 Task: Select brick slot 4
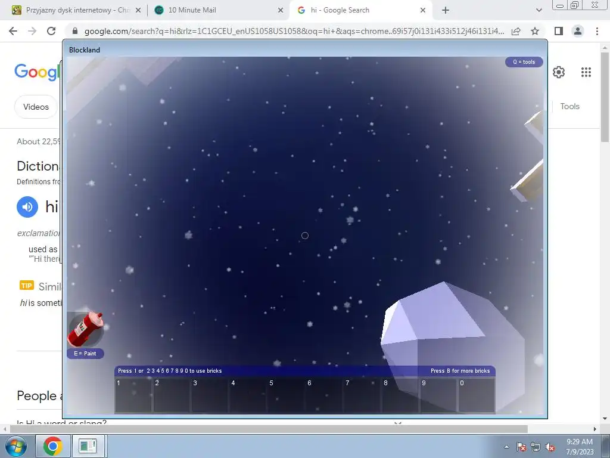pos(247,395)
